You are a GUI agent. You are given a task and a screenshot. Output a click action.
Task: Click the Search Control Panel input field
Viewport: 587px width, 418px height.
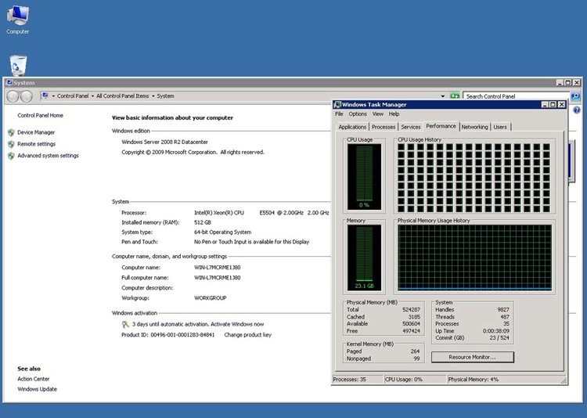click(516, 96)
